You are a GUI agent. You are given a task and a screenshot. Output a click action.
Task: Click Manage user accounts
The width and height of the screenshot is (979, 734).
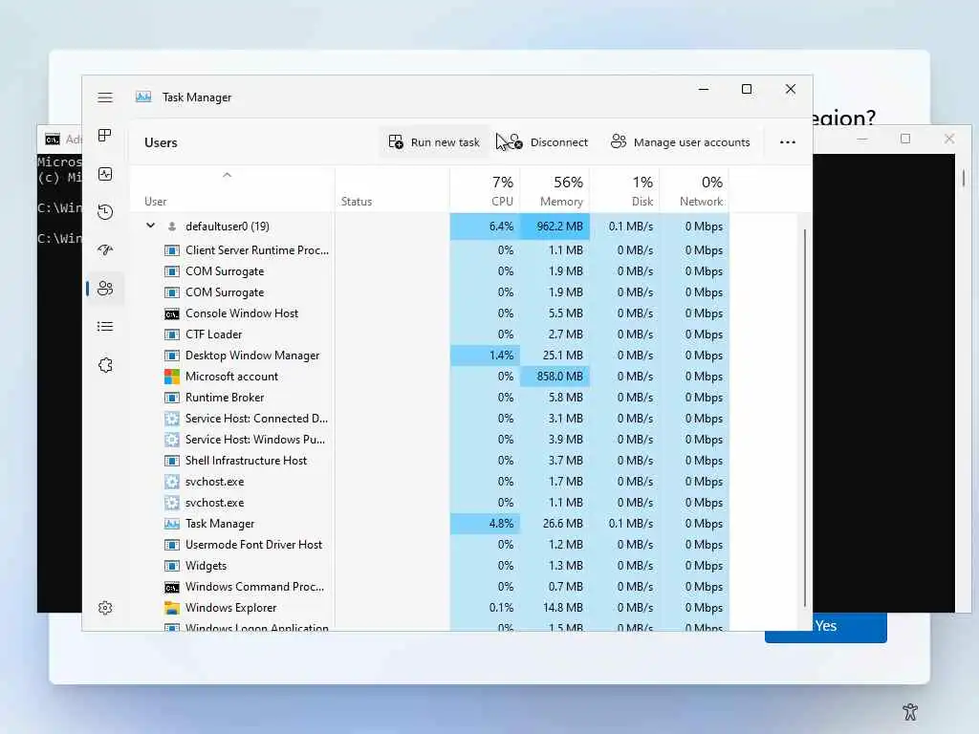coord(681,142)
